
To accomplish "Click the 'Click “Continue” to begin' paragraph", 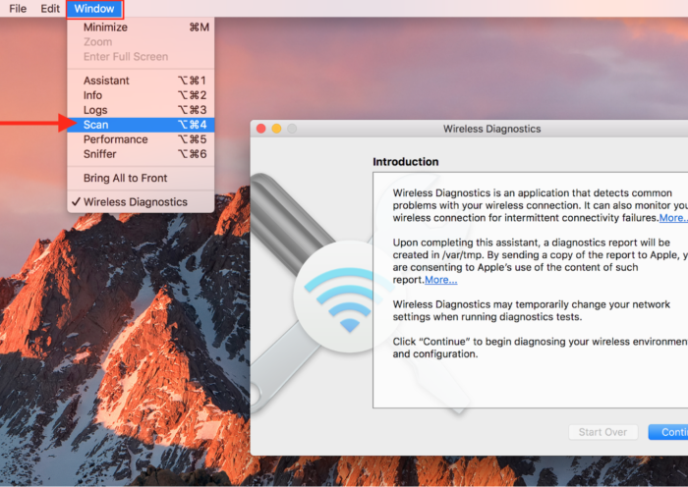I will coord(541,348).
